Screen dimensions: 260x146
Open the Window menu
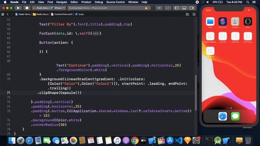tap(133, 2)
